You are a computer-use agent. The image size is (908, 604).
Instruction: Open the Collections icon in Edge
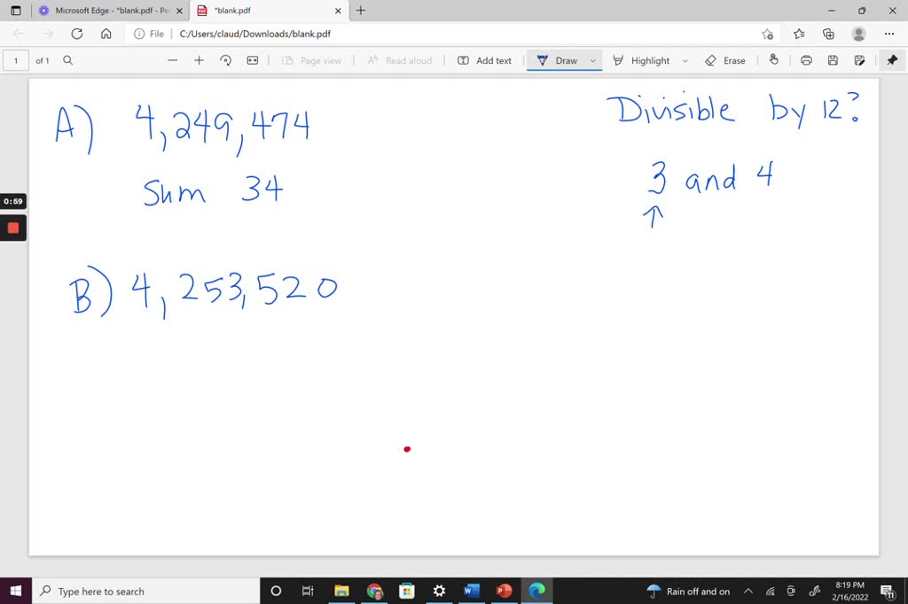(x=828, y=33)
